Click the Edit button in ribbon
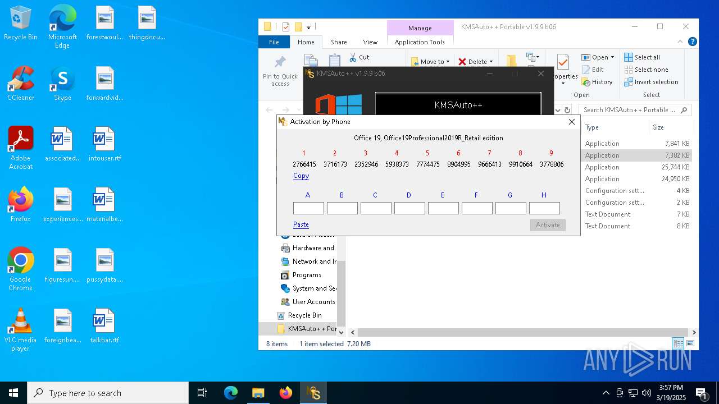719x404 pixels. 593,70
